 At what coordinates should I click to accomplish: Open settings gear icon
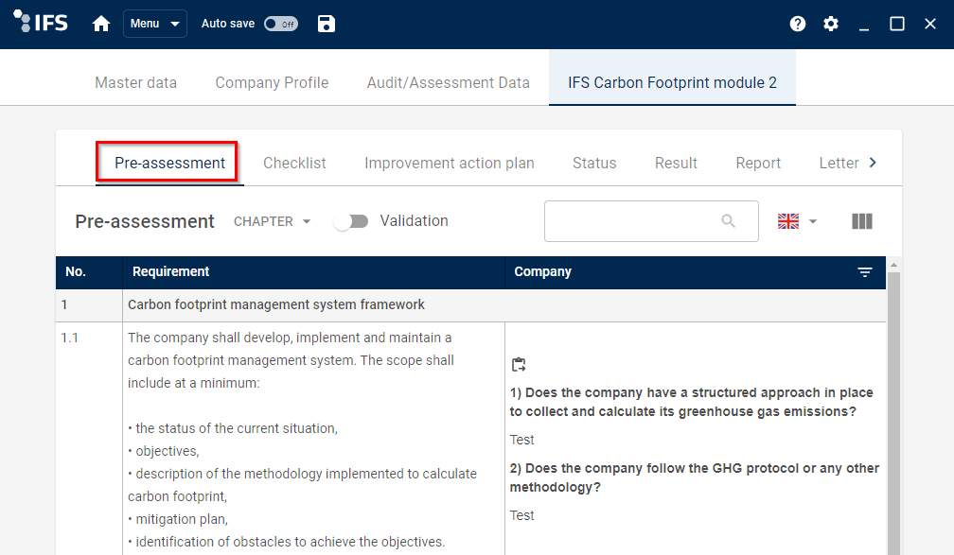(x=831, y=24)
